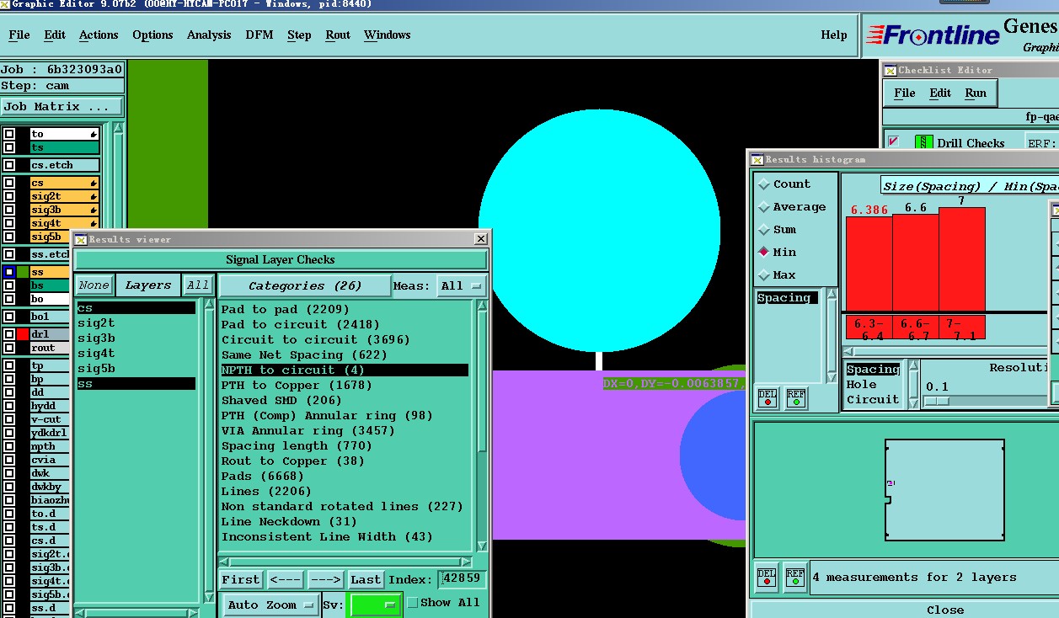Select the Sum radio option
Viewport: 1059px width, 618px height.
(x=764, y=229)
